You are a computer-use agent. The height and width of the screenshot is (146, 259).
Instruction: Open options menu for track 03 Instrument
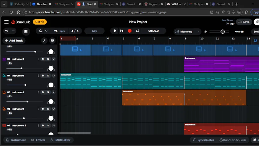(38, 59)
